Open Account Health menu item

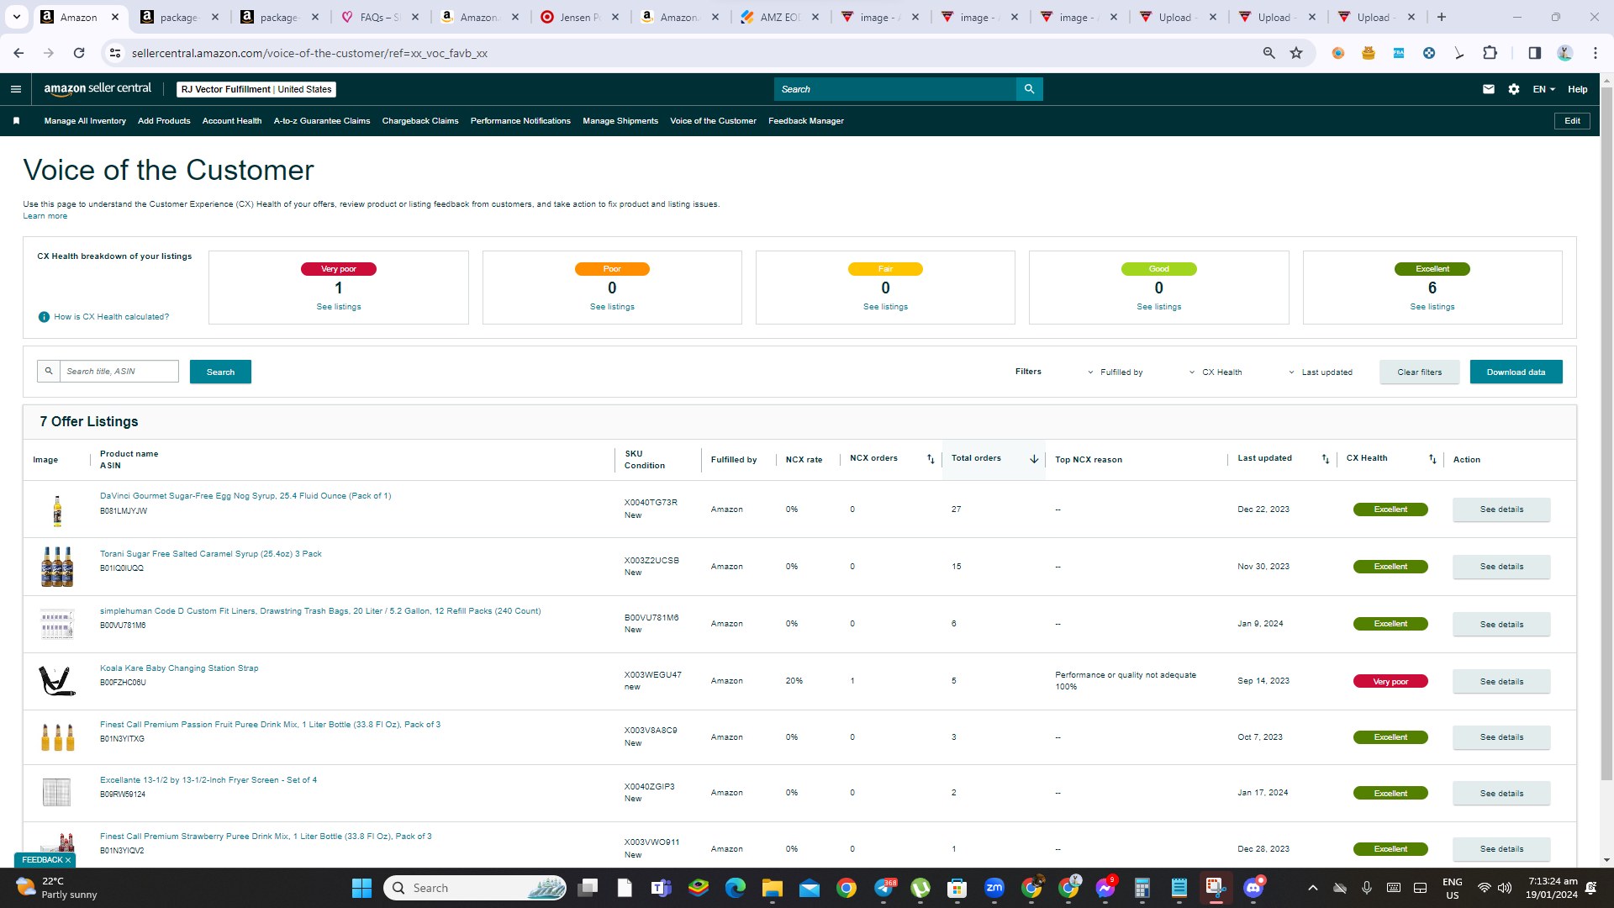[x=232, y=121]
